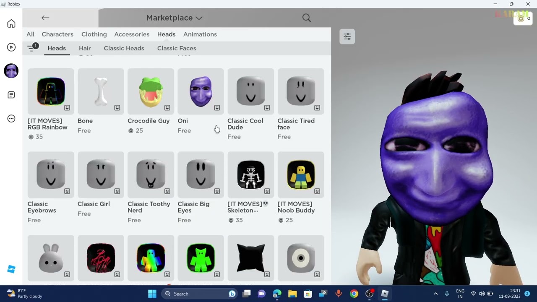Select the Noob Buddy head thumbnail

300,174
